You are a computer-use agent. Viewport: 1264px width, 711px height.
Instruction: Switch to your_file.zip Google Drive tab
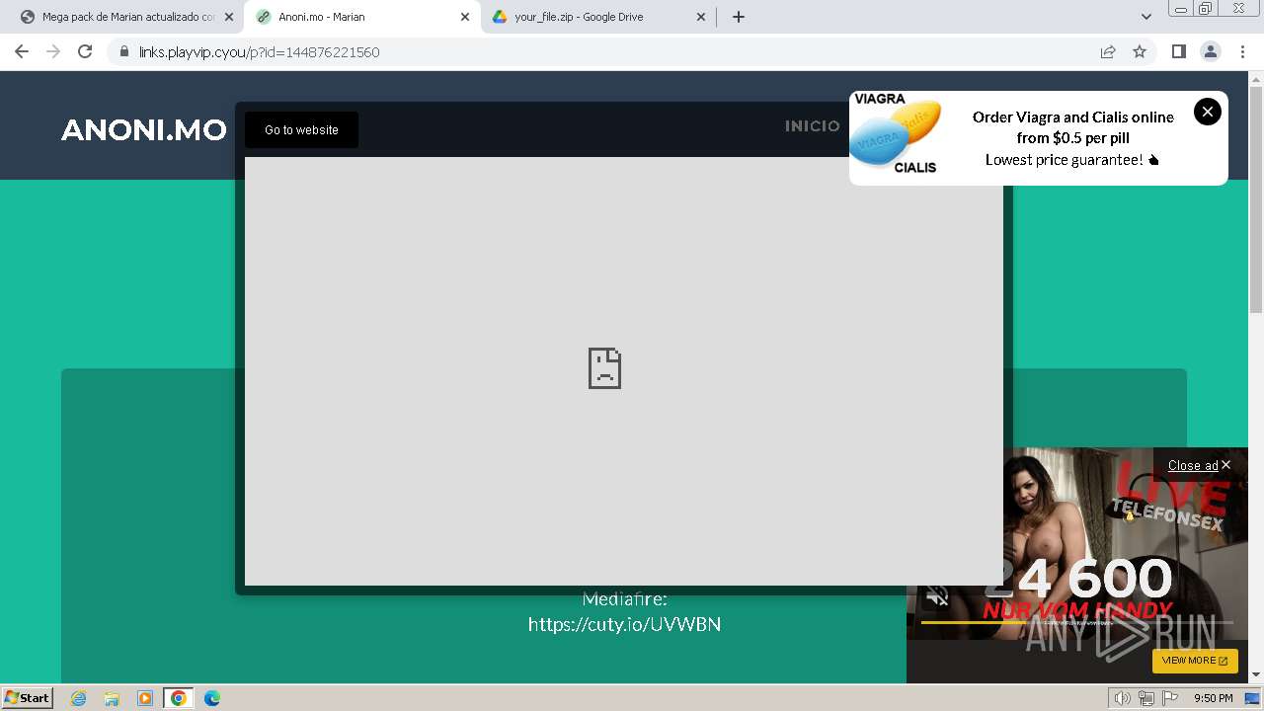(598, 17)
